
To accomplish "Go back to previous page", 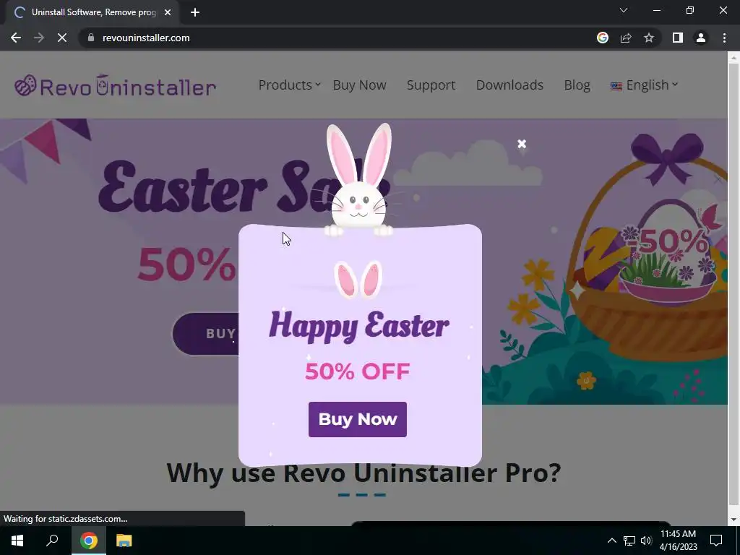I will tap(16, 38).
